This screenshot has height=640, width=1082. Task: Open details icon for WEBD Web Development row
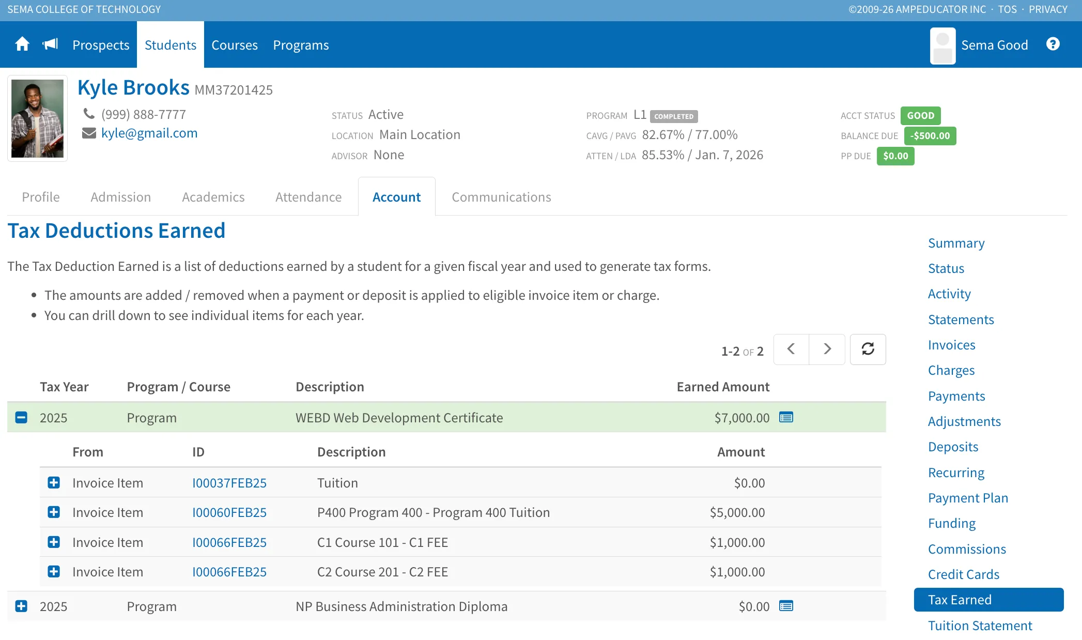[786, 417]
